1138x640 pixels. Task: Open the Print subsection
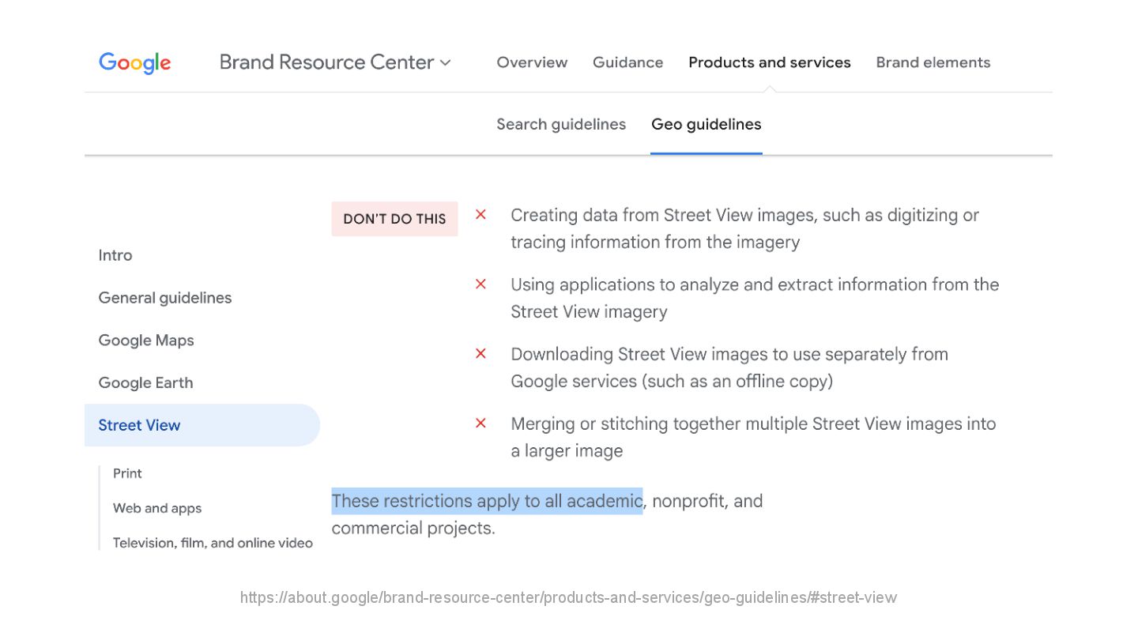127,473
